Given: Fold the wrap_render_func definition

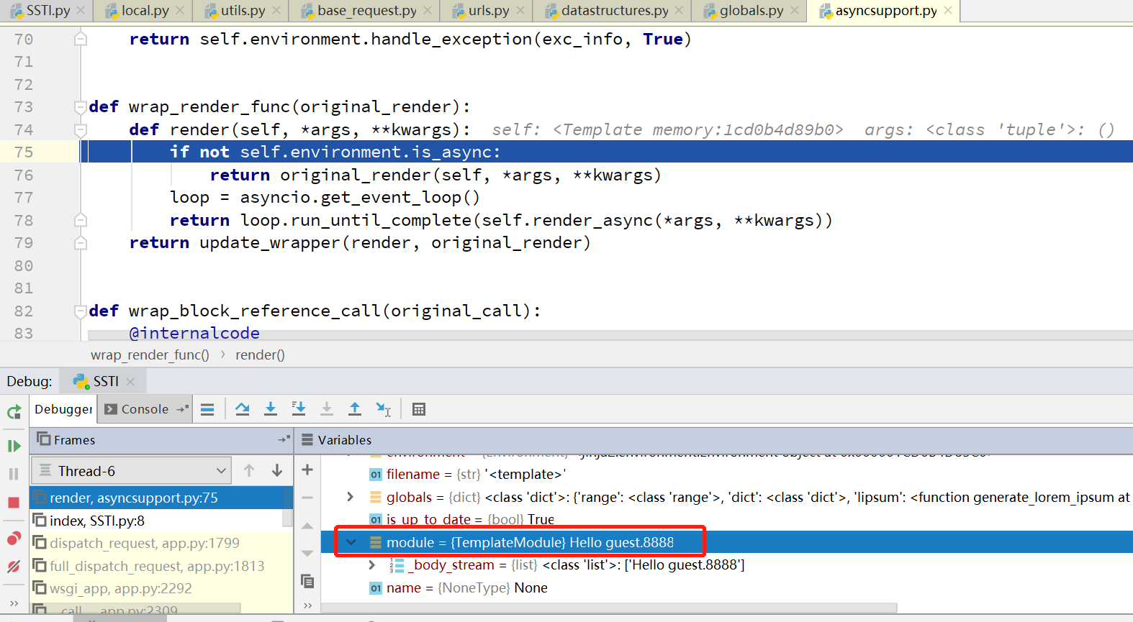Looking at the screenshot, I should (81, 107).
